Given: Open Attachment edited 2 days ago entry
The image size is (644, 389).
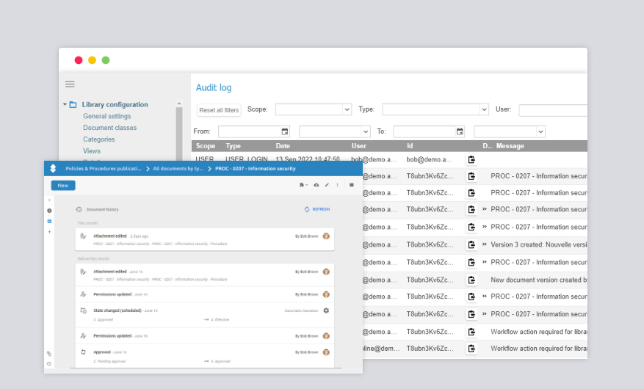Looking at the screenshot, I should (205, 239).
